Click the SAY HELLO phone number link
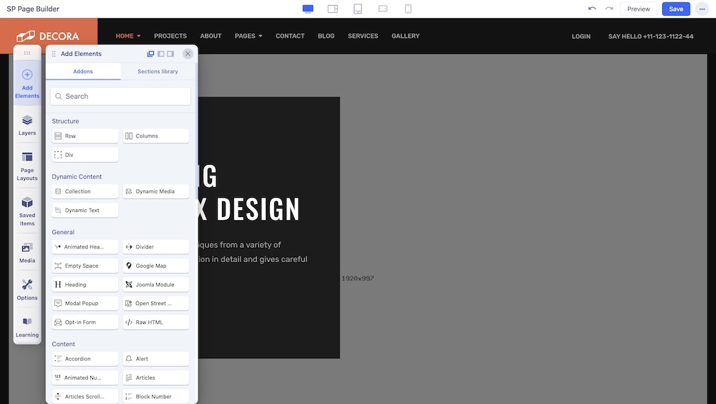Viewport: 716px width, 404px height. (651, 37)
